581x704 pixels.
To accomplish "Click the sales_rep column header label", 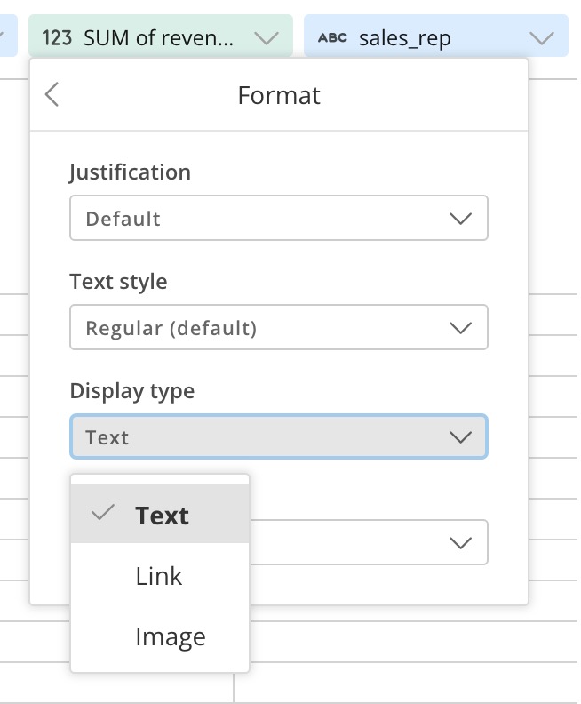I will [x=405, y=38].
